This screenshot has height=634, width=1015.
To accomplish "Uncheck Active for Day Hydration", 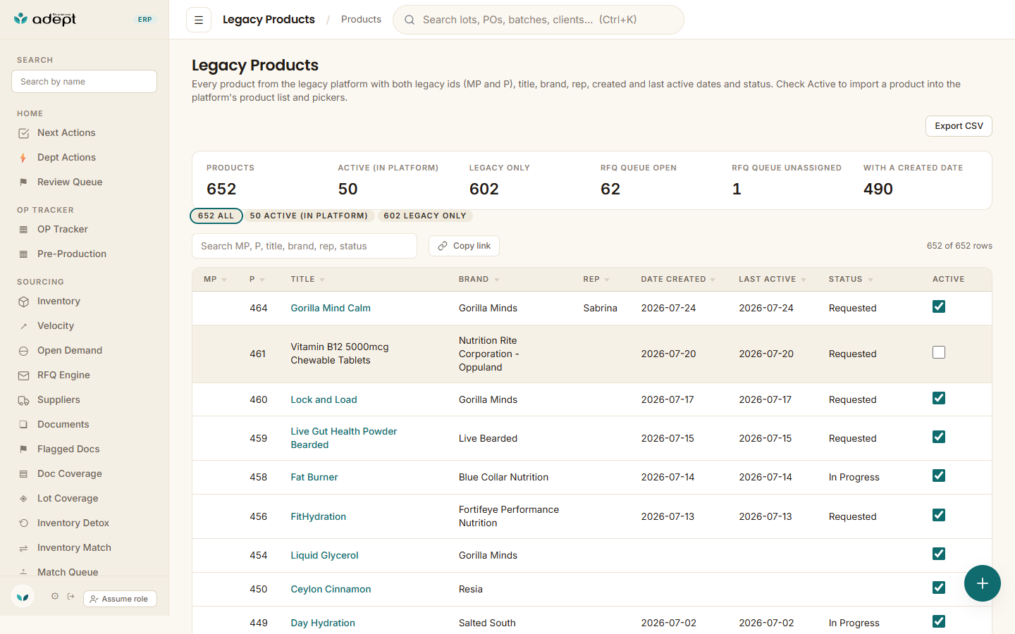I will tap(939, 621).
